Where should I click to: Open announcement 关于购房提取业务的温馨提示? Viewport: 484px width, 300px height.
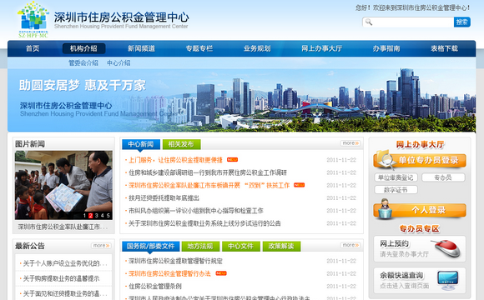pos(62,278)
